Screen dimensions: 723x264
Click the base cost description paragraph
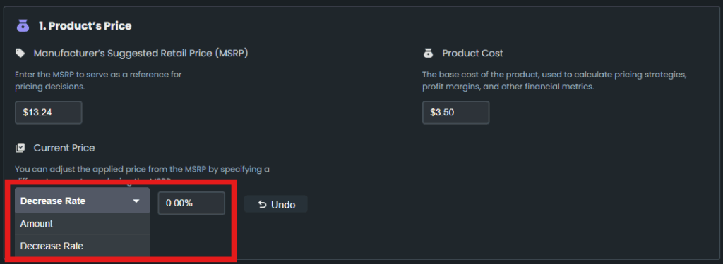coord(555,80)
